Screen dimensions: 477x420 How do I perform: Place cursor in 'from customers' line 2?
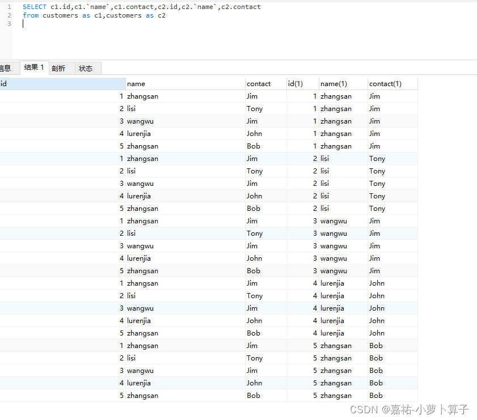[x=94, y=15]
